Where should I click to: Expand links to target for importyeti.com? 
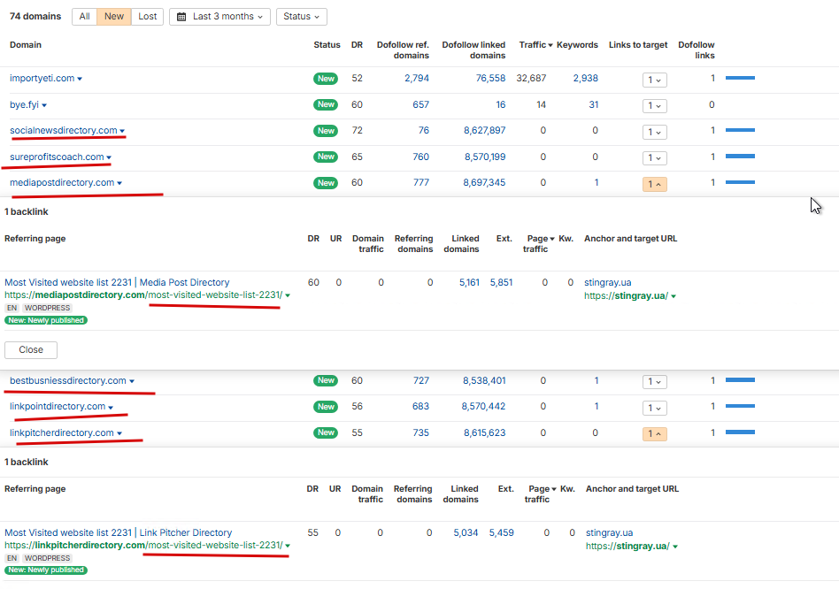click(654, 80)
